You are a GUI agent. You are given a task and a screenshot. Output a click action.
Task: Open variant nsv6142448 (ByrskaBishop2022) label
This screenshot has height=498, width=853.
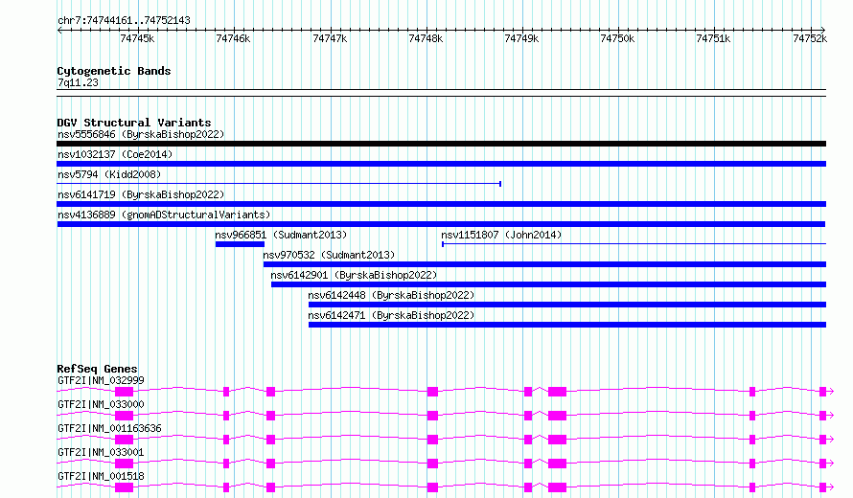[x=391, y=295]
